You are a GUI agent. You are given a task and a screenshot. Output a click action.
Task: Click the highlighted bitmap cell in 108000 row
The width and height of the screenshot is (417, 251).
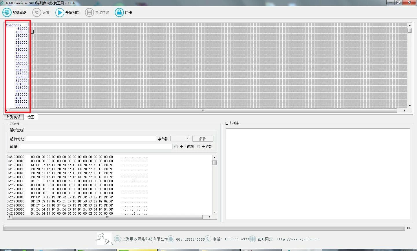pos(32,32)
